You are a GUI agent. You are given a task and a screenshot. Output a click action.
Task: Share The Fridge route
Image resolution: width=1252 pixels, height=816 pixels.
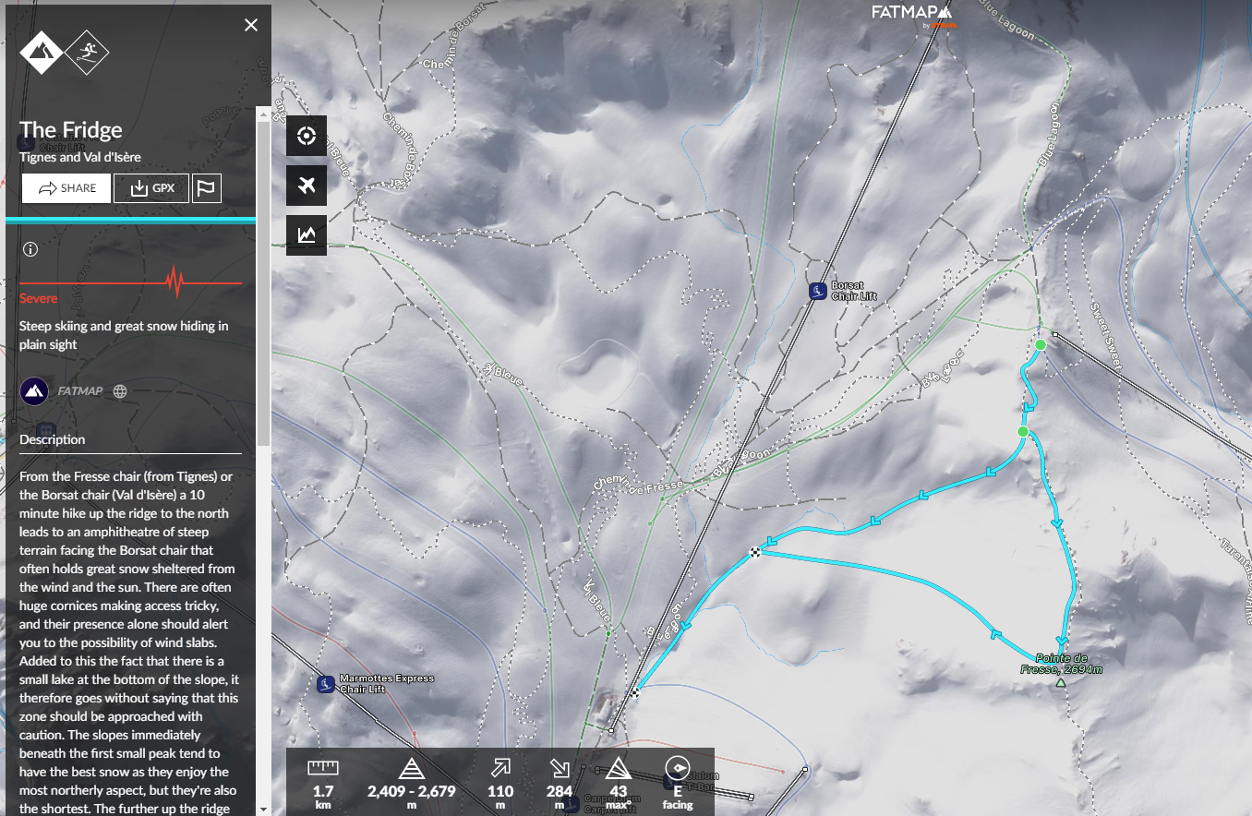click(x=66, y=188)
